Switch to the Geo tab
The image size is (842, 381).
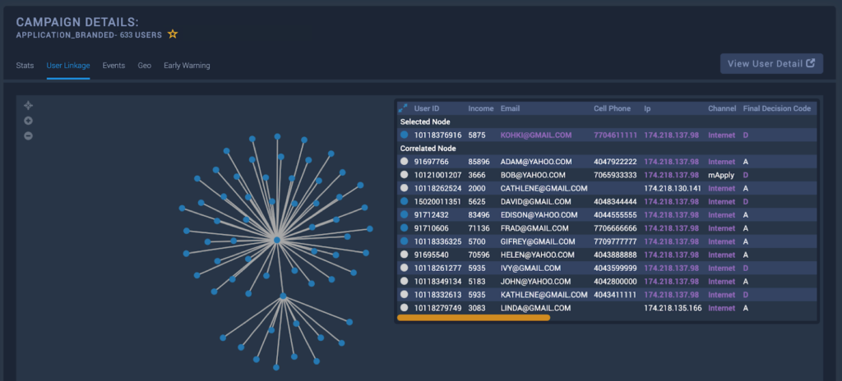(145, 66)
